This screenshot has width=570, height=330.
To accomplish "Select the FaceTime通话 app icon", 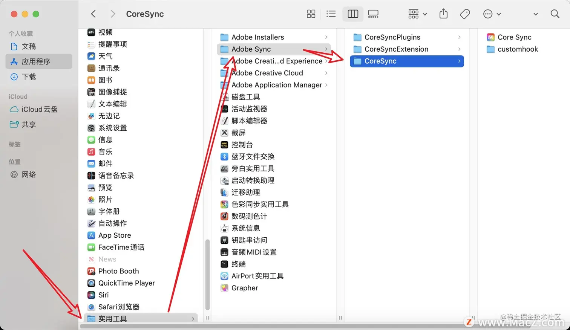I will (91, 247).
